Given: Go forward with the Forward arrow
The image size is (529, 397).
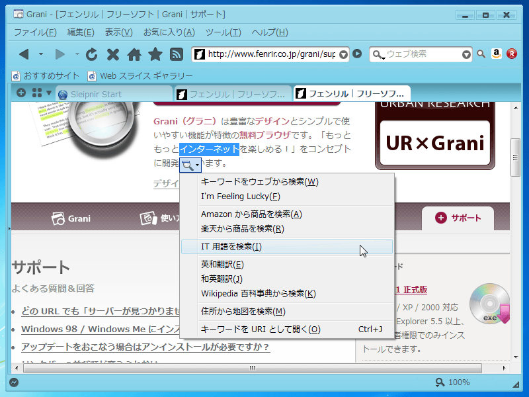Looking at the screenshot, I should 60,54.
